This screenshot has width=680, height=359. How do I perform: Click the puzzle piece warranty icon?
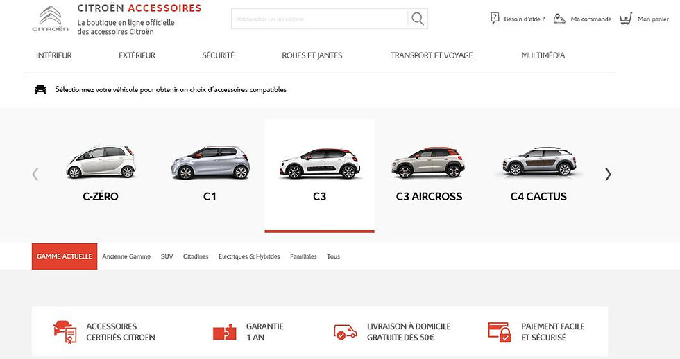(x=225, y=332)
